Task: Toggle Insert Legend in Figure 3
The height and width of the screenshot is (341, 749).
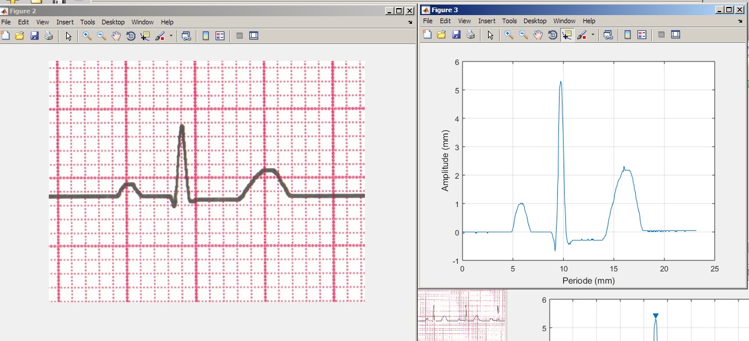Action: click(642, 35)
